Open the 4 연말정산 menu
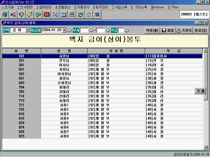210x157 pixels. pos(63,7)
